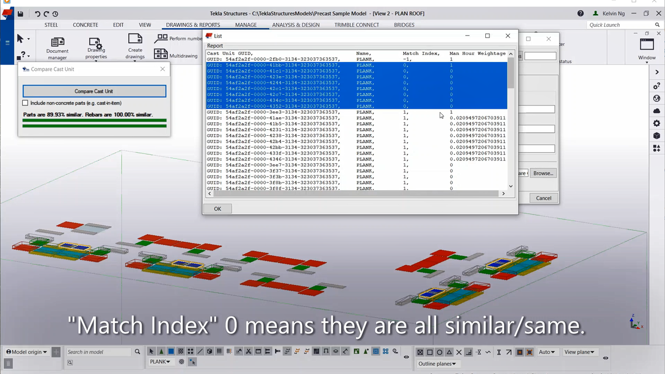Open ANALYSIS & DESIGN tab

click(x=296, y=25)
